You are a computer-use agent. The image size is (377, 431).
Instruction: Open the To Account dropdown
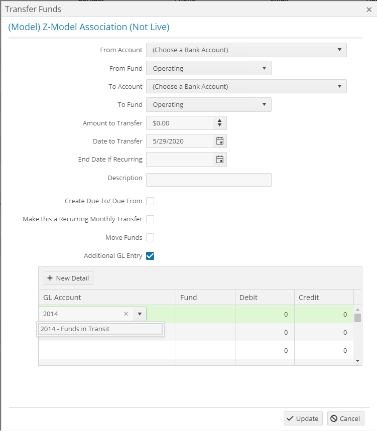(x=246, y=86)
